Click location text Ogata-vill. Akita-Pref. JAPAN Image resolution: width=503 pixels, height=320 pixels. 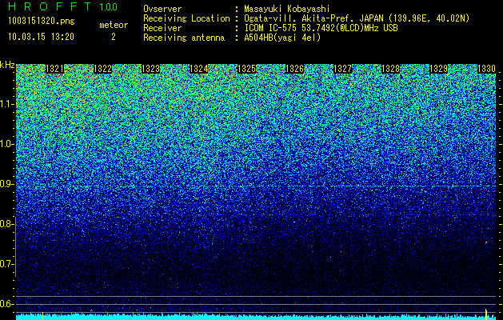[313, 18]
